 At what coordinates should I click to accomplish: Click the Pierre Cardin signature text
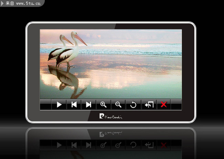coord(114,117)
